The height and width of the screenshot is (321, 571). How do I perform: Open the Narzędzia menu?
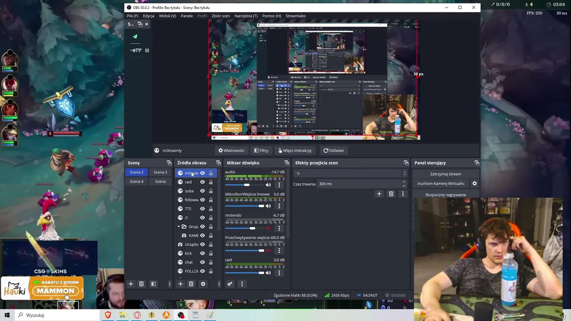point(246,16)
